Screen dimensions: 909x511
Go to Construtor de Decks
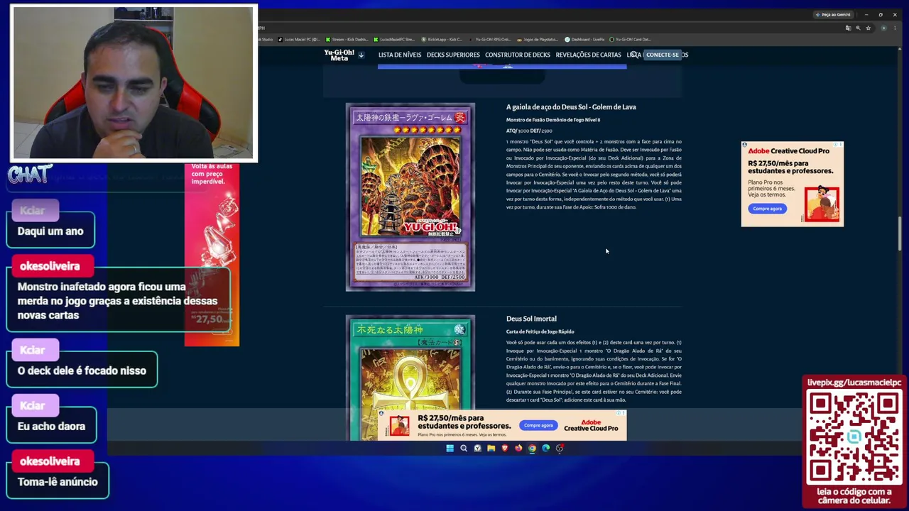[518, 55]
